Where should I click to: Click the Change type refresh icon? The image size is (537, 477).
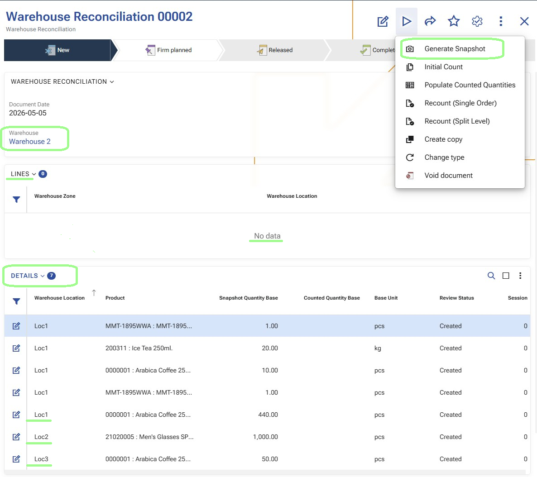pyautogui.click(x=410, y=157)
